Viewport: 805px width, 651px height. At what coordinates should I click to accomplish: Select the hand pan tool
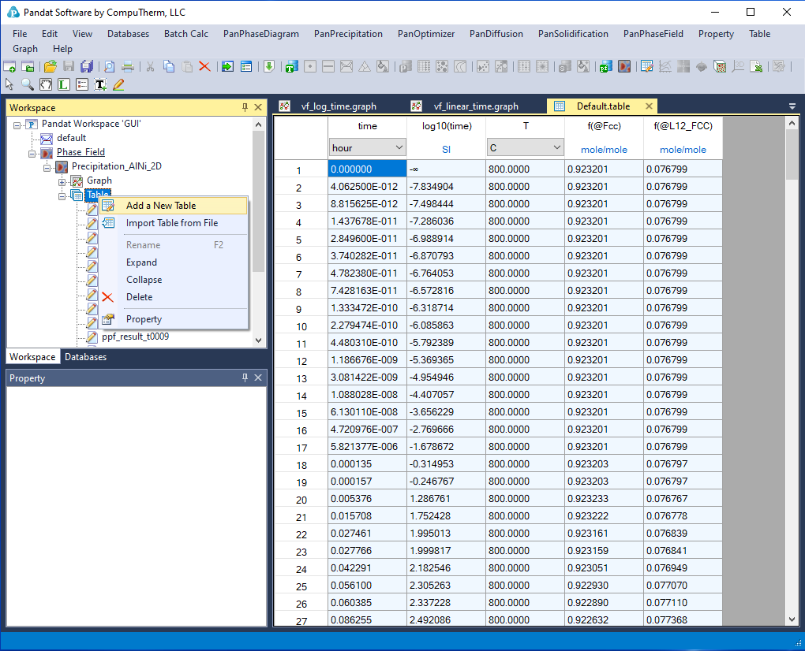coord(46,84)
